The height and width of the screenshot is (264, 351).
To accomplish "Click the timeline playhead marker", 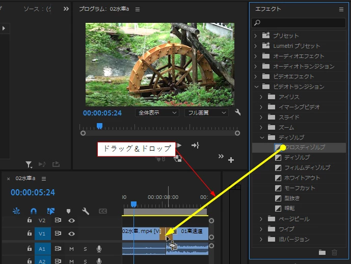I will (133, 204).
